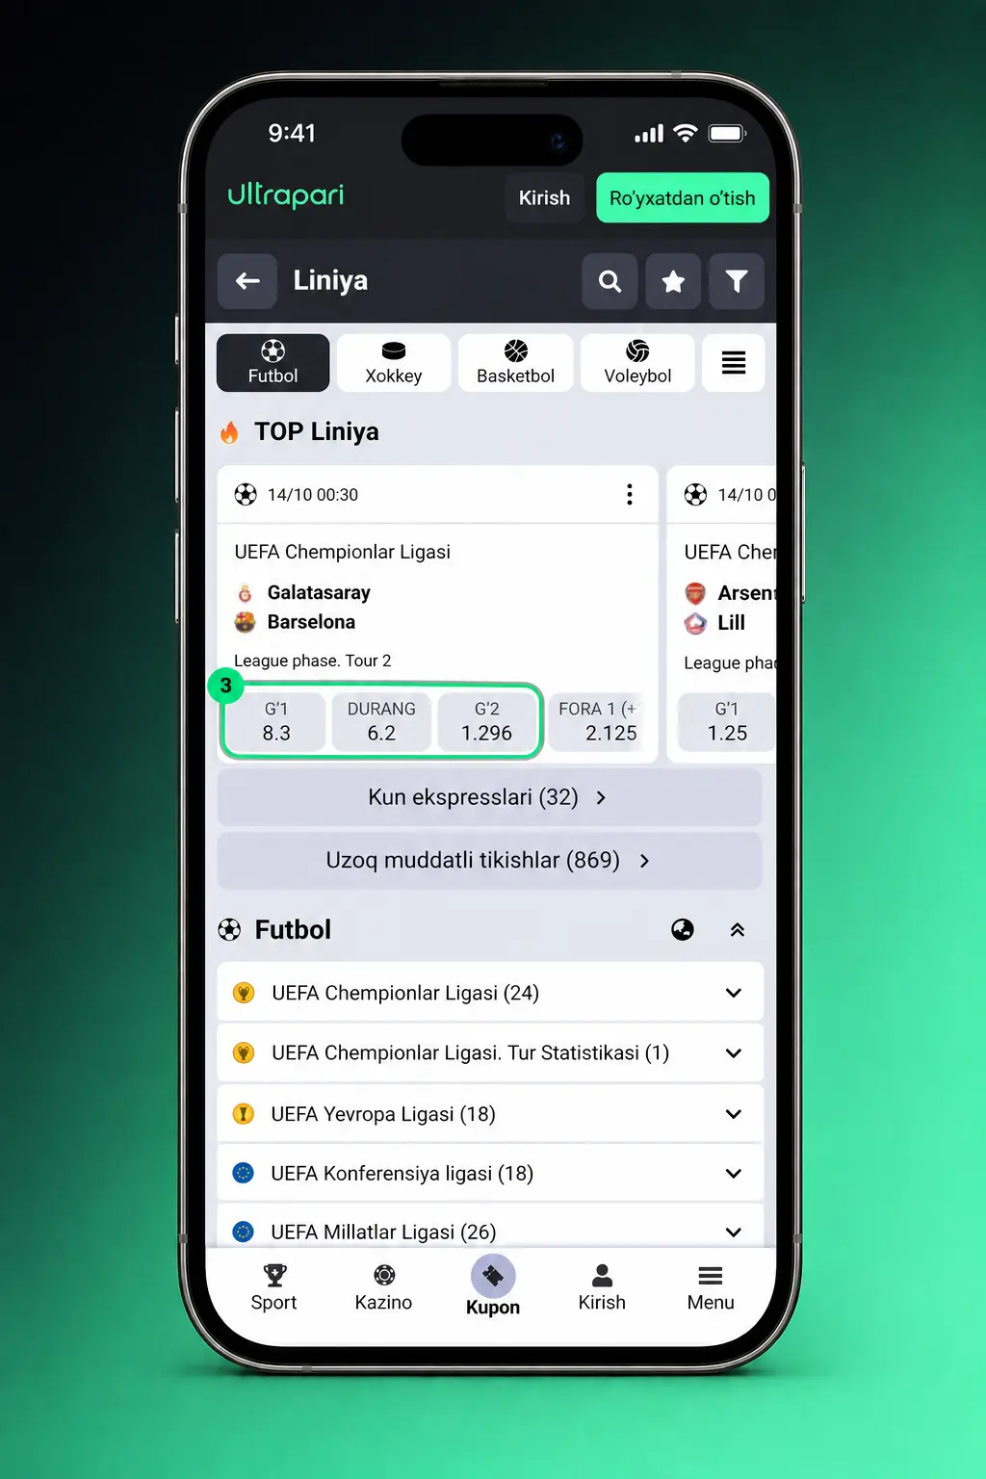The image size is (986, 1479).
Task: Expand UEFA Millatlar Ligasi (26)
Action: (x=490, y=1228)
